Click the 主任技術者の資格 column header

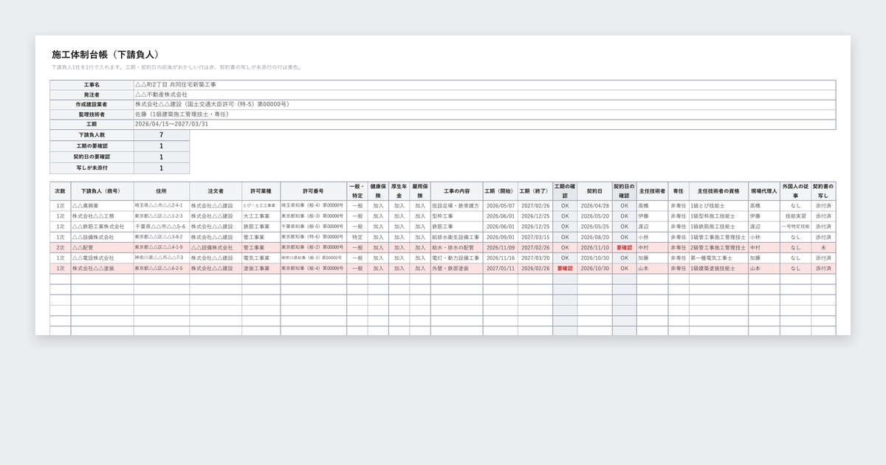718,191
